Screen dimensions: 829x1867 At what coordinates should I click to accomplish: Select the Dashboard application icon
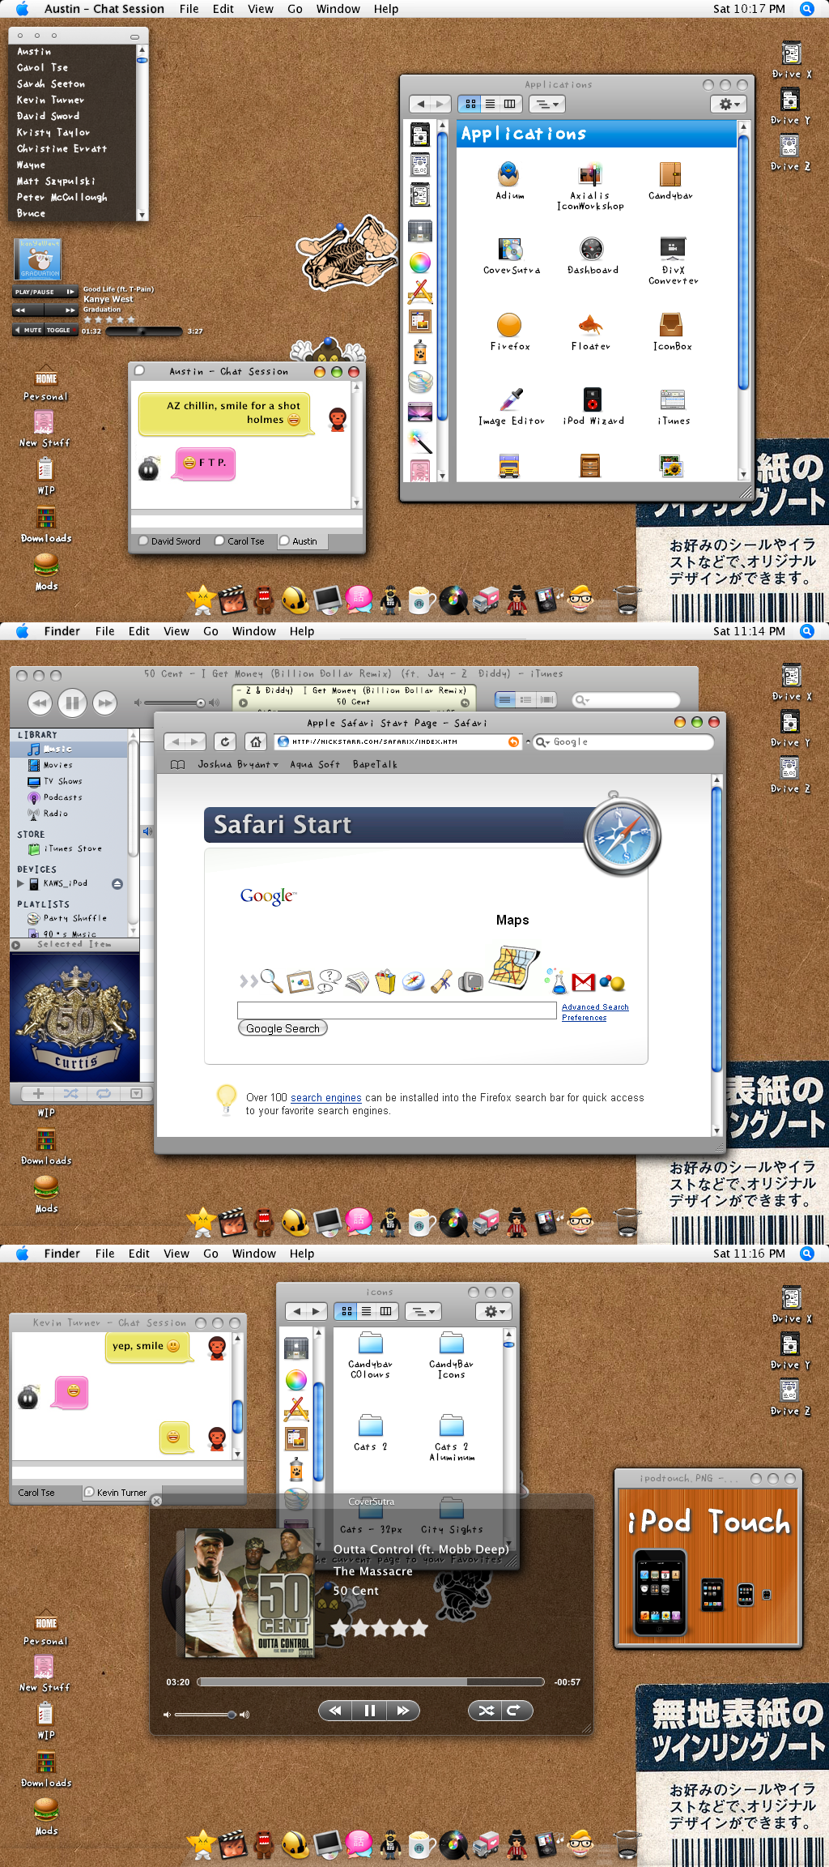(592, 249)
